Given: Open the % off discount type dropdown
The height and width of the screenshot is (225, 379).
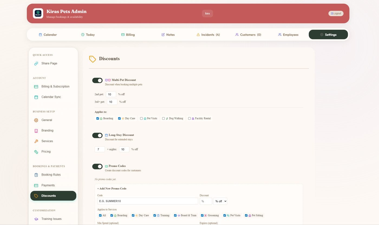Looking at the screenshot, I should 220,201.
